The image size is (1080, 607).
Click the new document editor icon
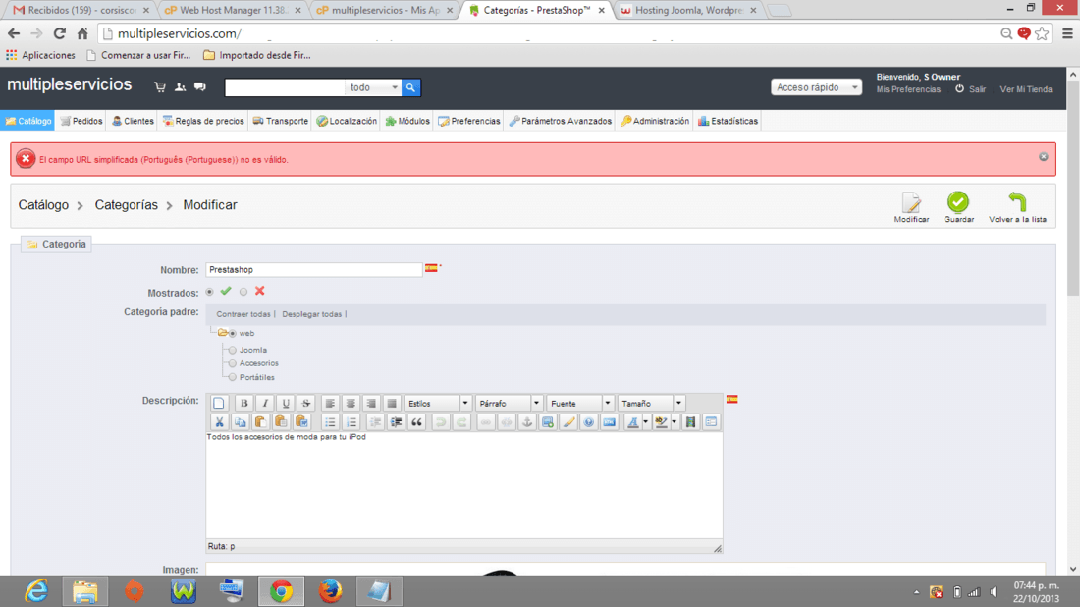pyautogui.click(x=219, y=403)
